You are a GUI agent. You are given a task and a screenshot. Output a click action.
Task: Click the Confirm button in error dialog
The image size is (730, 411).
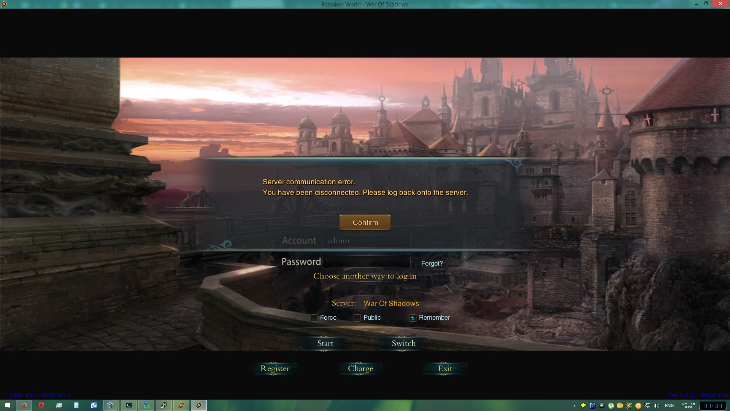[365, 222]
